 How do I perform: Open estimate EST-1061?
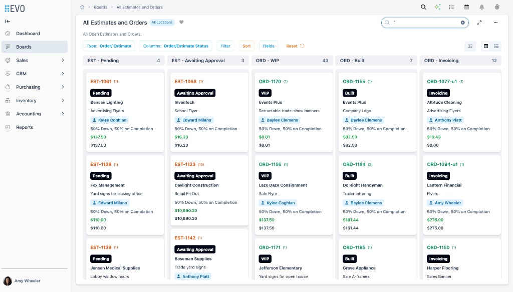pos(101,82)
